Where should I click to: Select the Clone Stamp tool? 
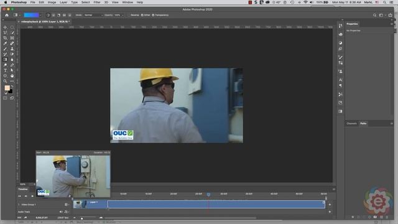point(12,49)
